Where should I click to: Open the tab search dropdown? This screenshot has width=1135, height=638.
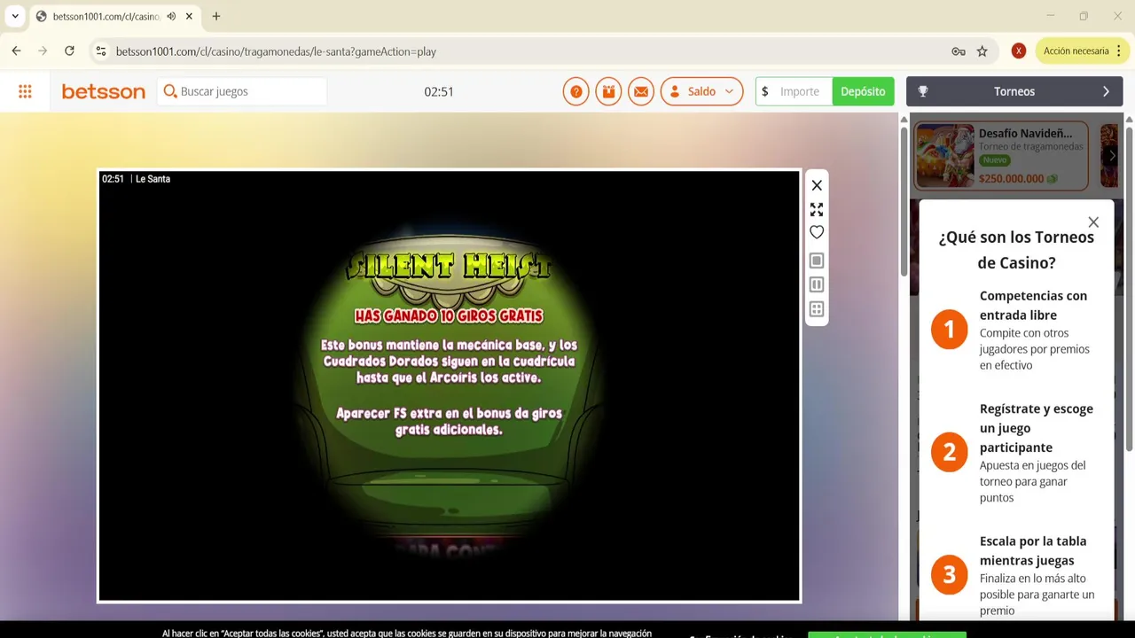tap(15, 16)
